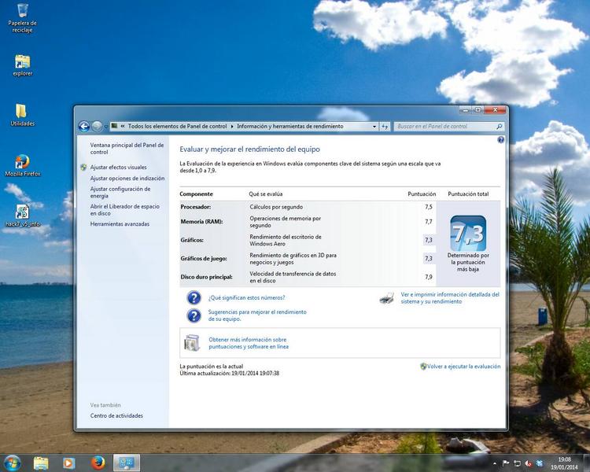Click the volume speaker tray icon

[528, 463]
